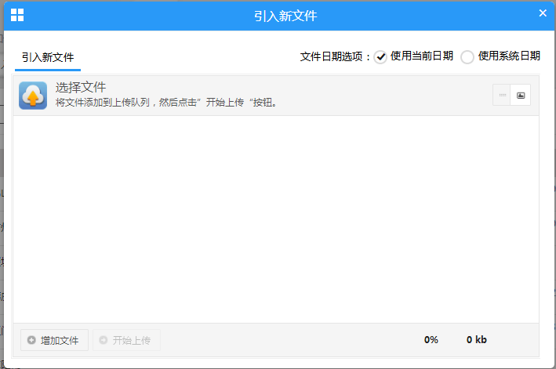Select the 使用系统日期 radio option

tap(467, 56)
